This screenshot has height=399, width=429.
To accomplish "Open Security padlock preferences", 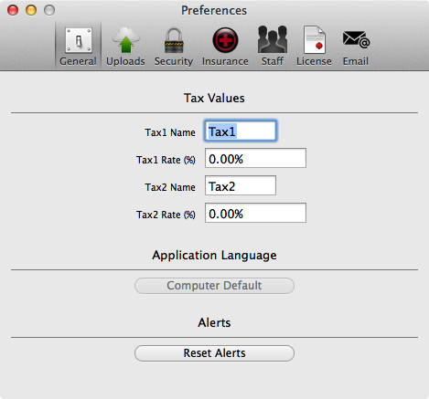I will [174, 47].
